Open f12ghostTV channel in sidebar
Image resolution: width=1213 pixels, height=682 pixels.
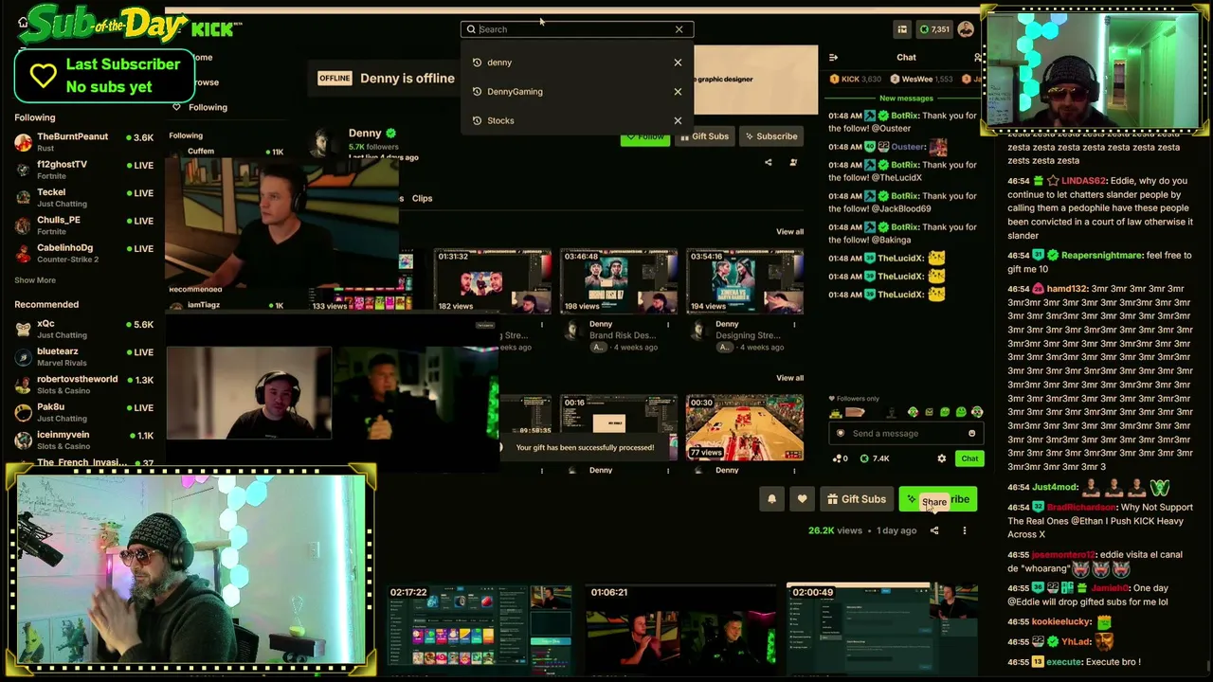tap(83, 170)
